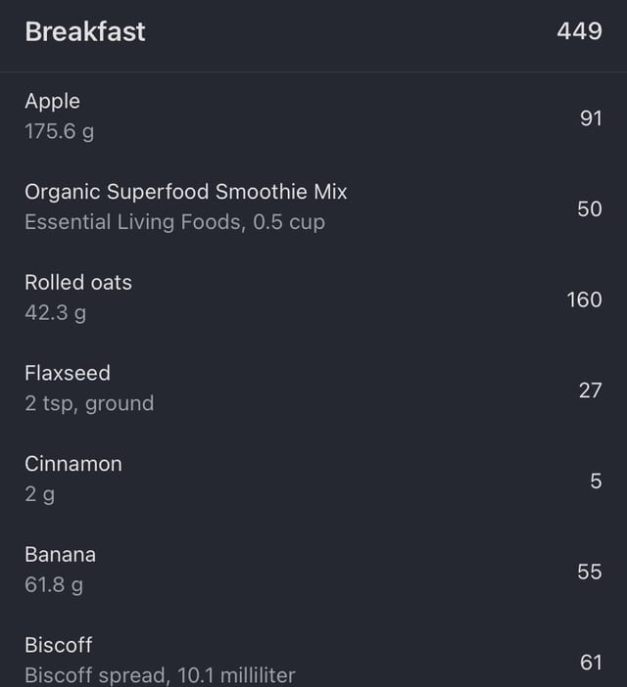Open the Cinnamon entry
Image resolution: width=627 pixels, height=687 pixels.
pos(73,464)
